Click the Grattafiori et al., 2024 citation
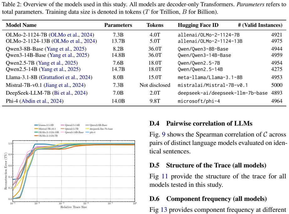 click(x=66, y=77)
